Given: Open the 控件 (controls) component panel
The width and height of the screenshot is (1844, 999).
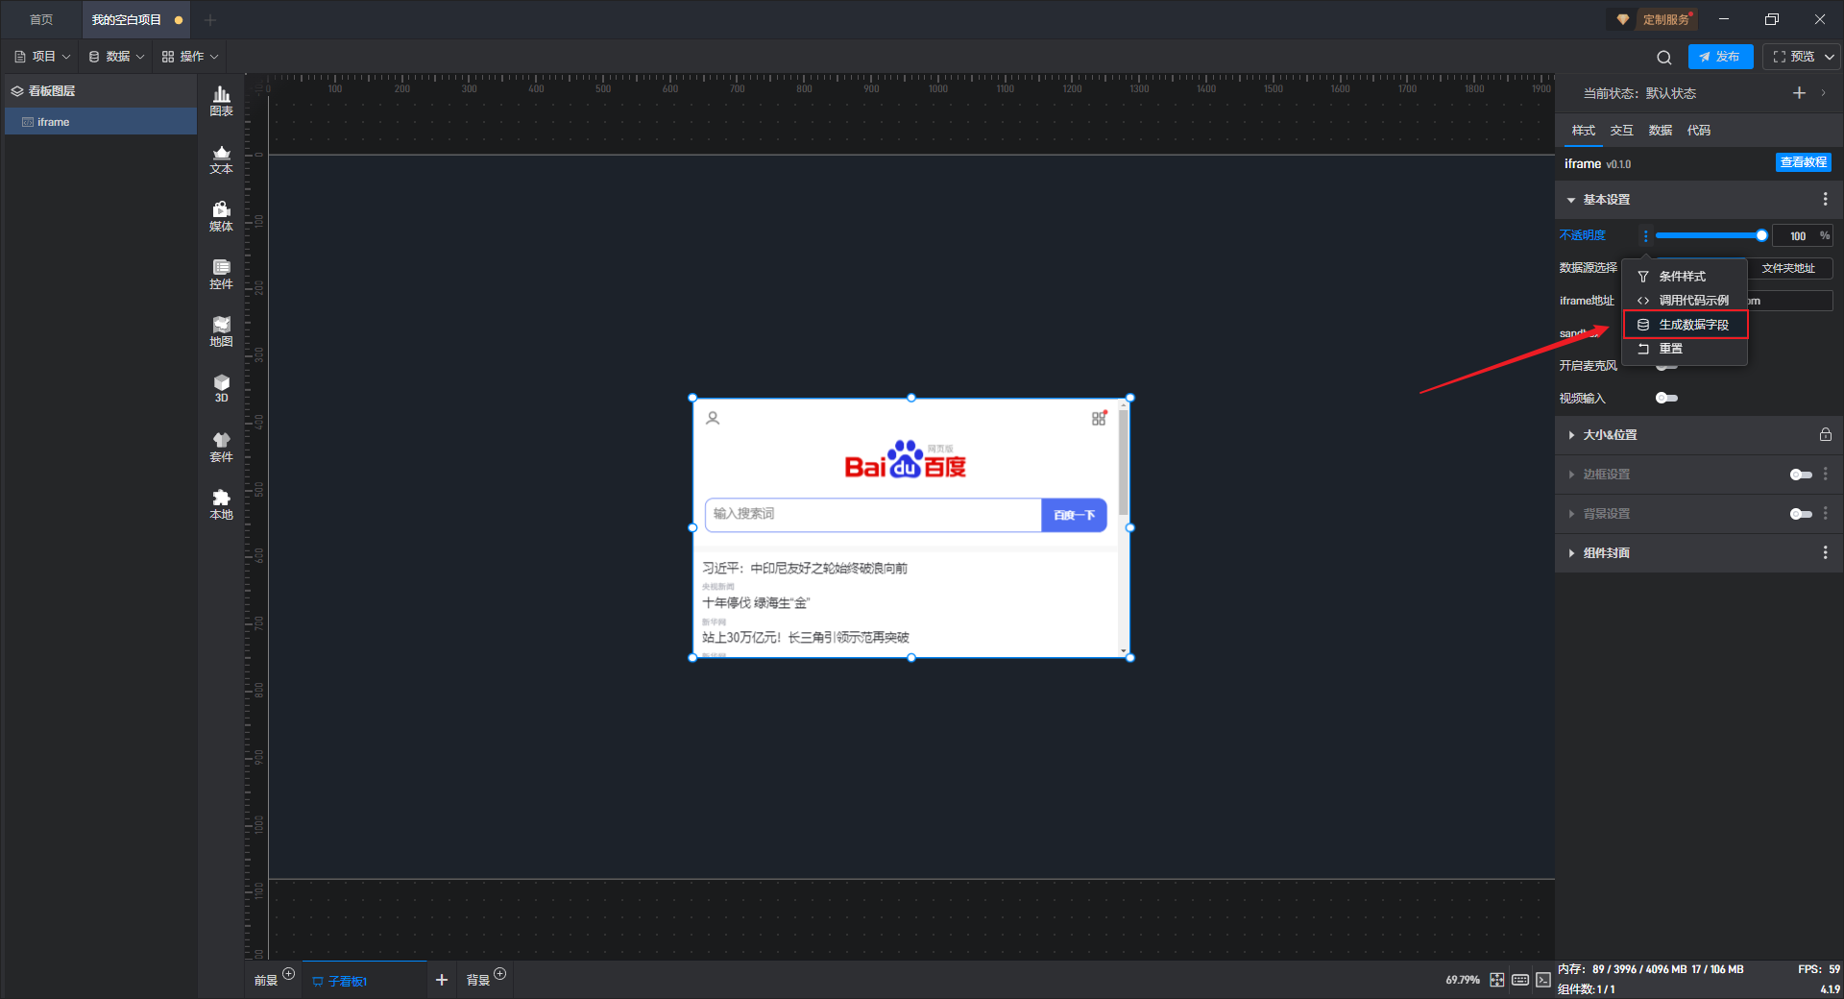Looking at the screenshot, I should 221,274.
